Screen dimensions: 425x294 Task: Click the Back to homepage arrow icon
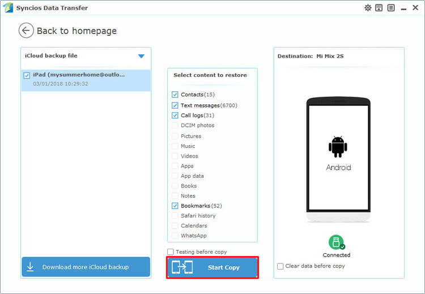pos(26,31)
